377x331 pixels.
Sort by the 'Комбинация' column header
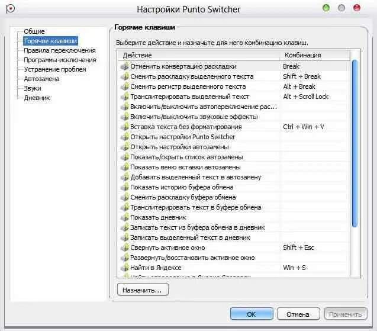(x=314, y=55)
